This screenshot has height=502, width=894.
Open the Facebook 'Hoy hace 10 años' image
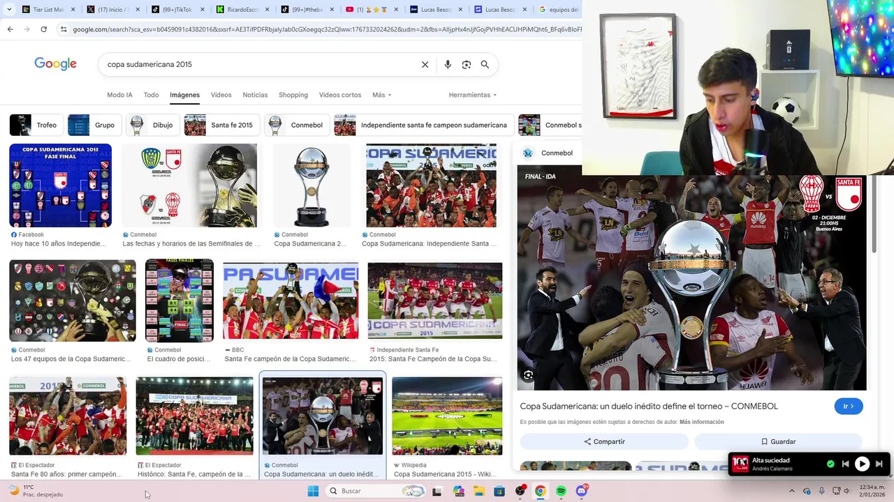(x=60, y=185)
